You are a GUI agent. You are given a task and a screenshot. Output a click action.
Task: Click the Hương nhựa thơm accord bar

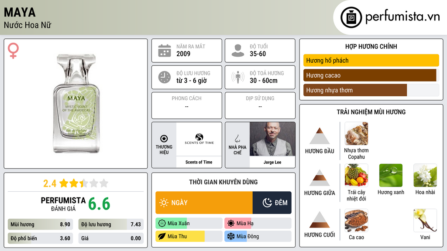tap(371, 90)
